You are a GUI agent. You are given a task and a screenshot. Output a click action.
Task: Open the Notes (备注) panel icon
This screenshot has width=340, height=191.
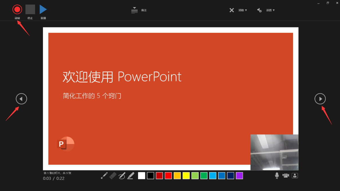tap(135, 10)
